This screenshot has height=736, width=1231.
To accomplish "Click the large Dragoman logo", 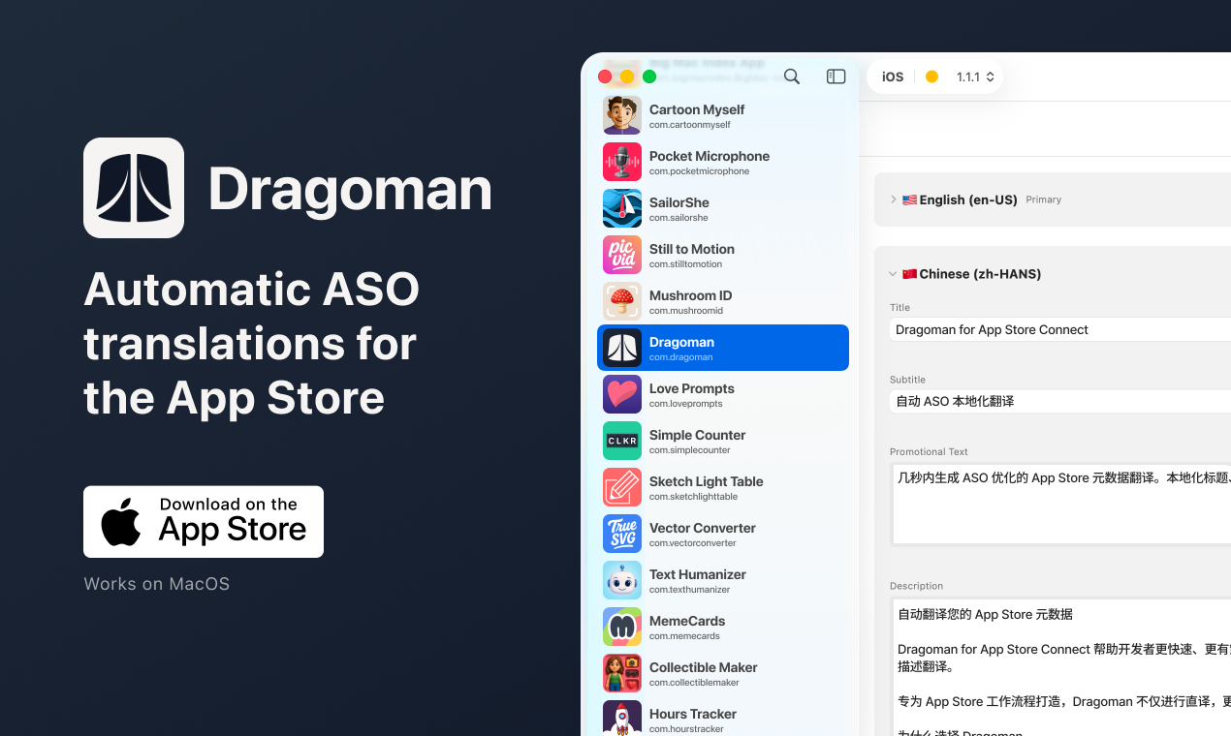I will (x=134, y=188).
